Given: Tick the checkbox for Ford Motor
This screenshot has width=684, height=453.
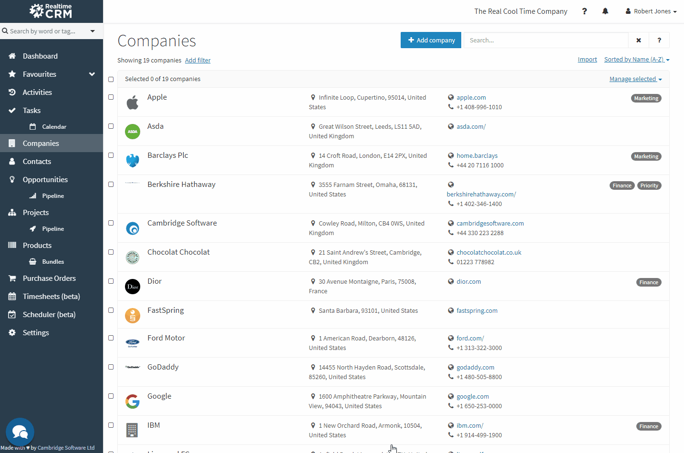Looking at the screenshot, I should coord(111,338).
